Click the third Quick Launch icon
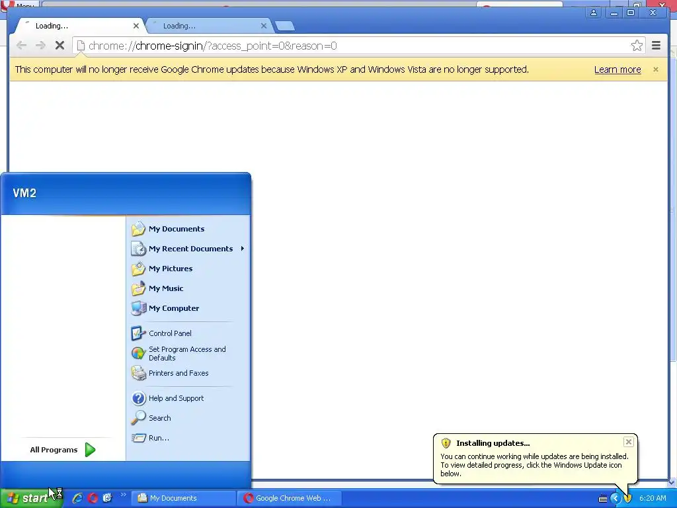677x508 pixels. pos(107,498)
